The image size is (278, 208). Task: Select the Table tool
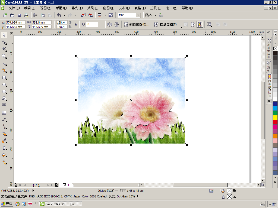(x=4, y=113)
